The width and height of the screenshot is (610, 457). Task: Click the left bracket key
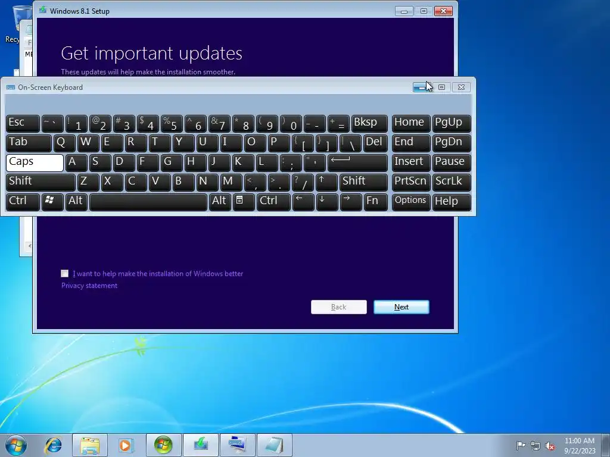tap(303, 143)
